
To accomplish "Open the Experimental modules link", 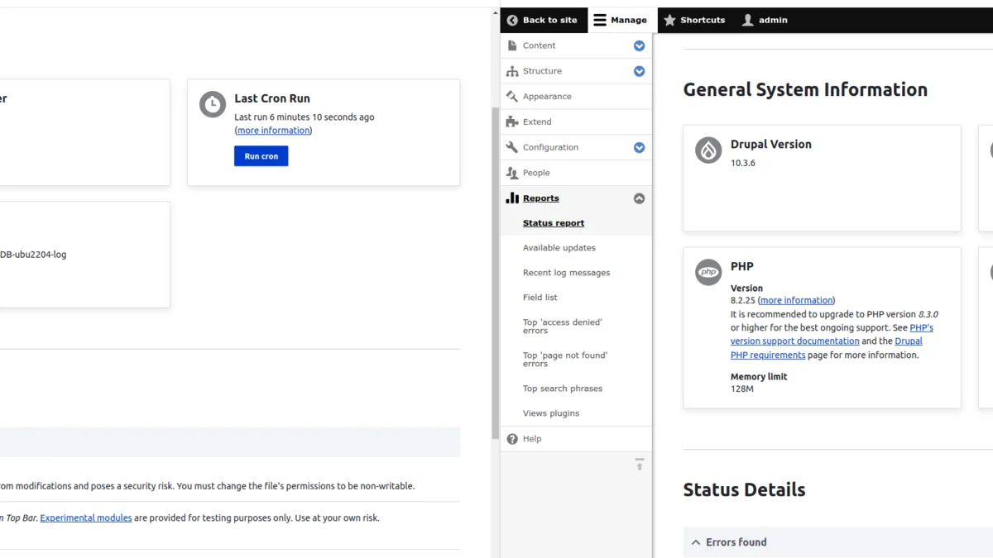I will point(85,517).
